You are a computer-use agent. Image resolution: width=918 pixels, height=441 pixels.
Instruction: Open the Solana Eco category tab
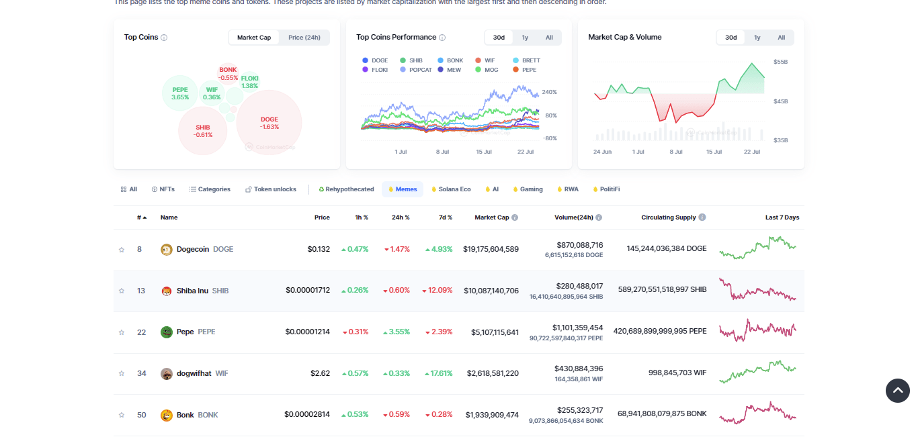451,189
